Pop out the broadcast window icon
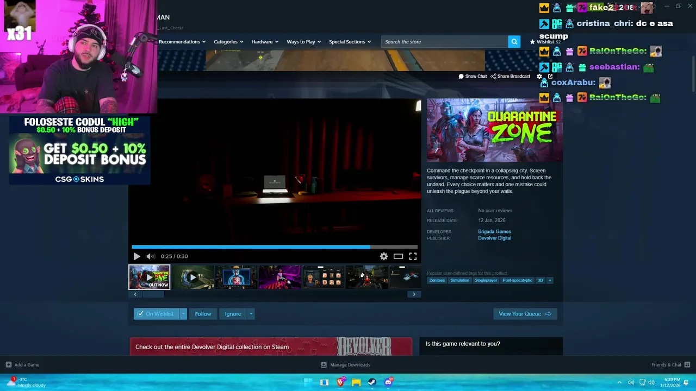The width and height of the screenshot is (696, 391). pyautogui.click(x=550, y=77)
